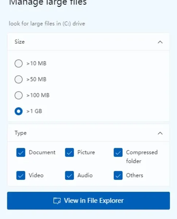The image size is (177, 219).
Task: Click the "look for large files in (C:) drive" text
Action: pos(47,24)
